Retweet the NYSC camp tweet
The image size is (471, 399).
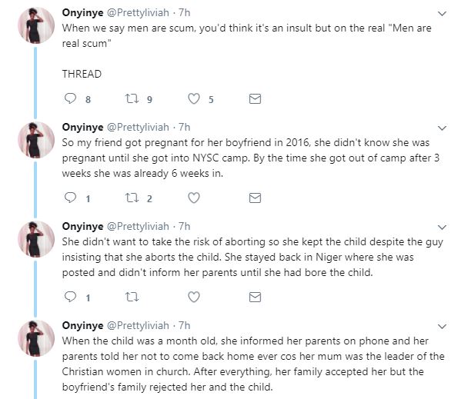point(131,198)
